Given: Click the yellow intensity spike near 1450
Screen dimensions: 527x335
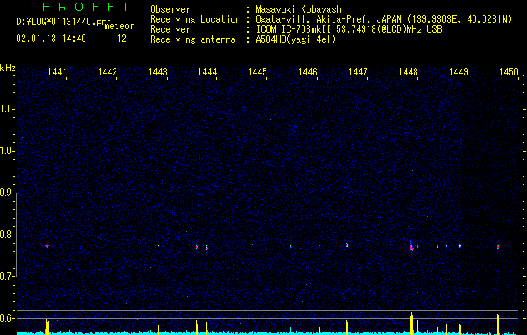Looking at the screenshot, I should 498,324.
